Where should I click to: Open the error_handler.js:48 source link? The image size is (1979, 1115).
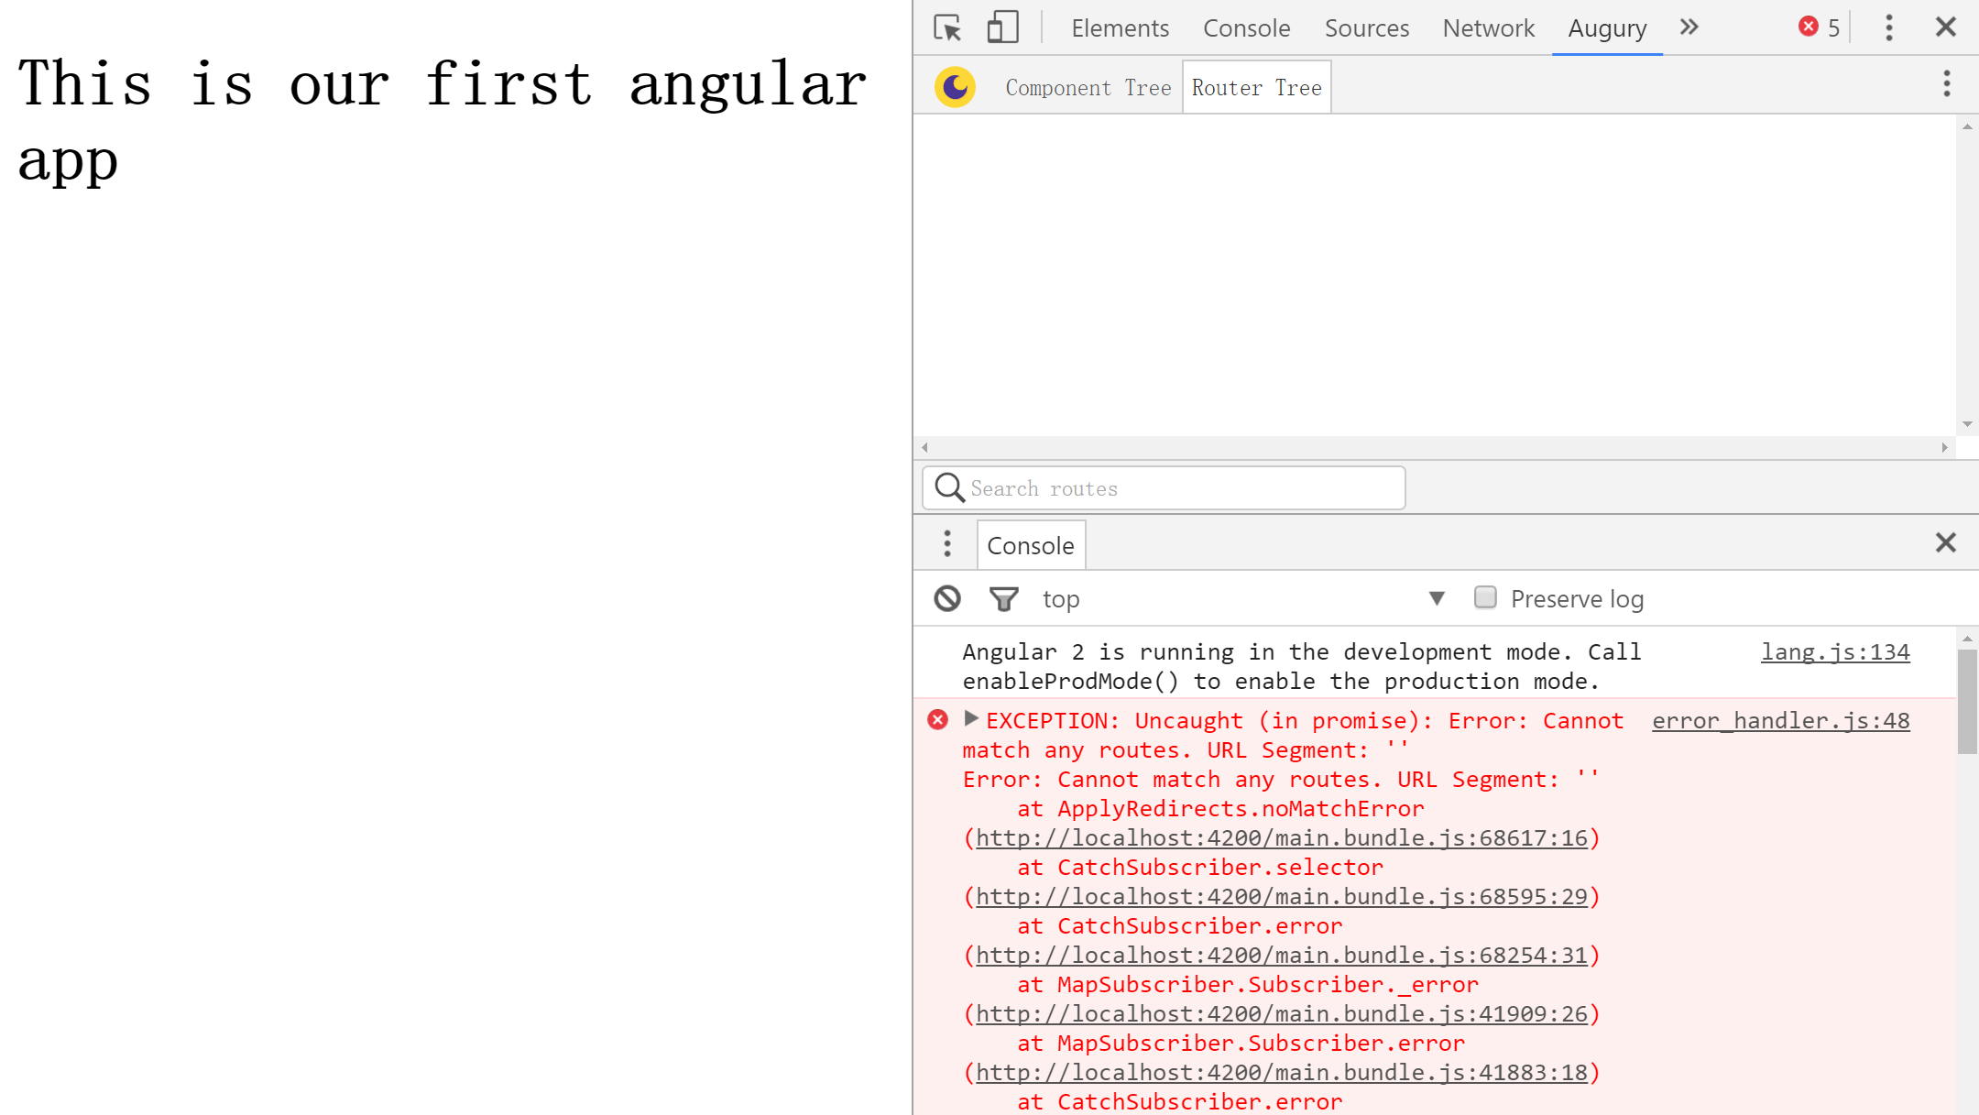1780,721
